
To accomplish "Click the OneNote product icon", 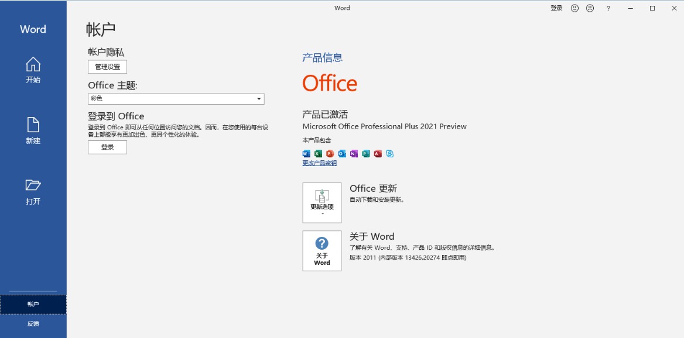I will (x=354, y=153).
